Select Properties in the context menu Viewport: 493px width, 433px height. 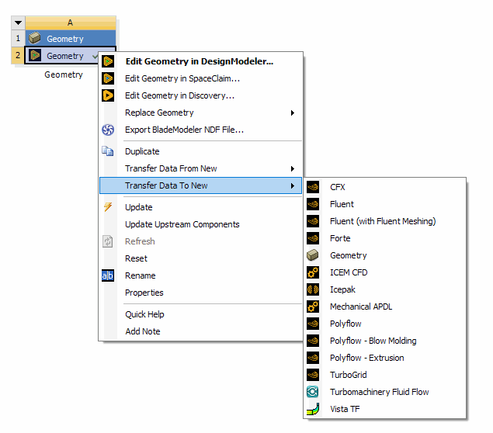click(144, 293)
